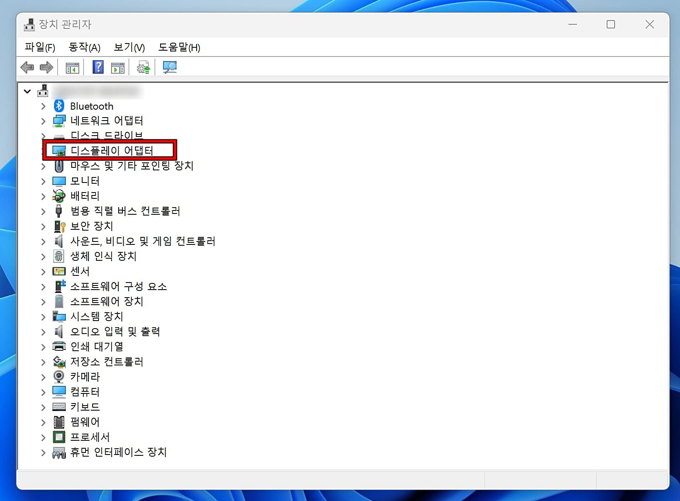Select the 컴퓨터 label

coord(85,392)
